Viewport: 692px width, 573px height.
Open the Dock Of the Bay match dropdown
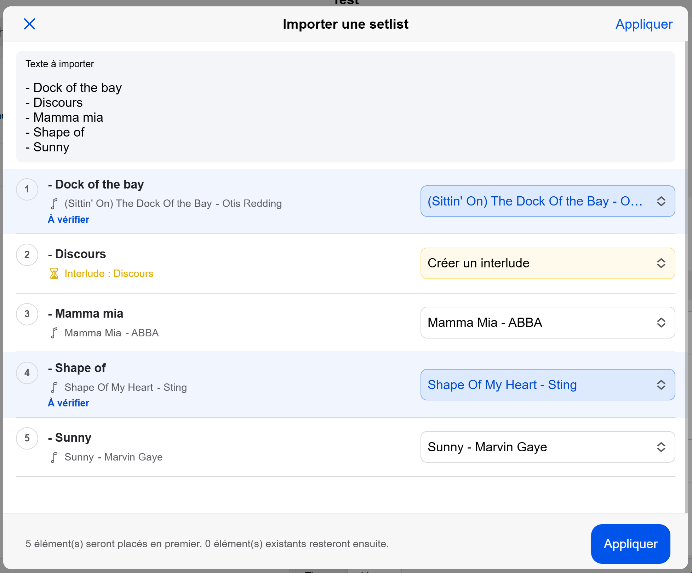548,201
